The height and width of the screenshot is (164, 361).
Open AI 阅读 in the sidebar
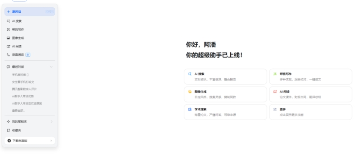30,46
